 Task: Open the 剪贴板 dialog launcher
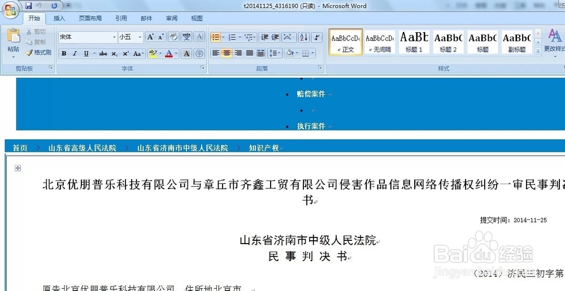point(51,67)
